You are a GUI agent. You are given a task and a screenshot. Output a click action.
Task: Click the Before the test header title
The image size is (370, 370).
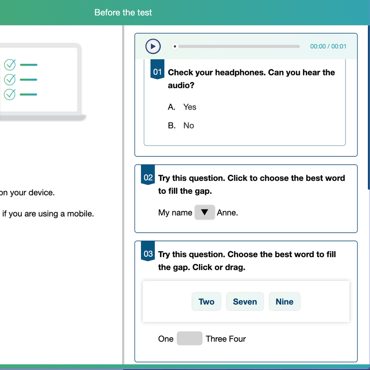tap(123, 12)
